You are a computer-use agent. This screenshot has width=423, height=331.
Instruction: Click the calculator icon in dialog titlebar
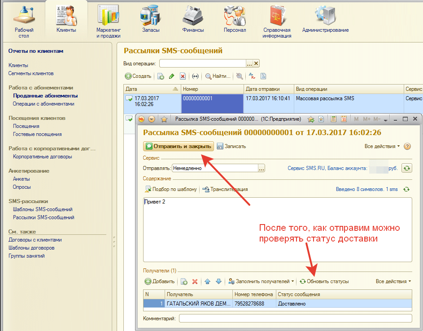[x=333, y=119]
